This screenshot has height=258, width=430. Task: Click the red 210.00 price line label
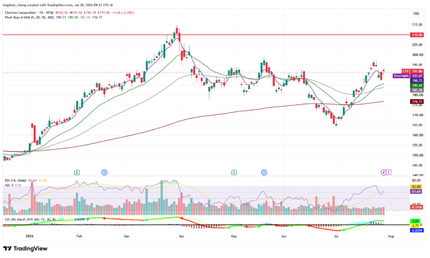(417, 35)
